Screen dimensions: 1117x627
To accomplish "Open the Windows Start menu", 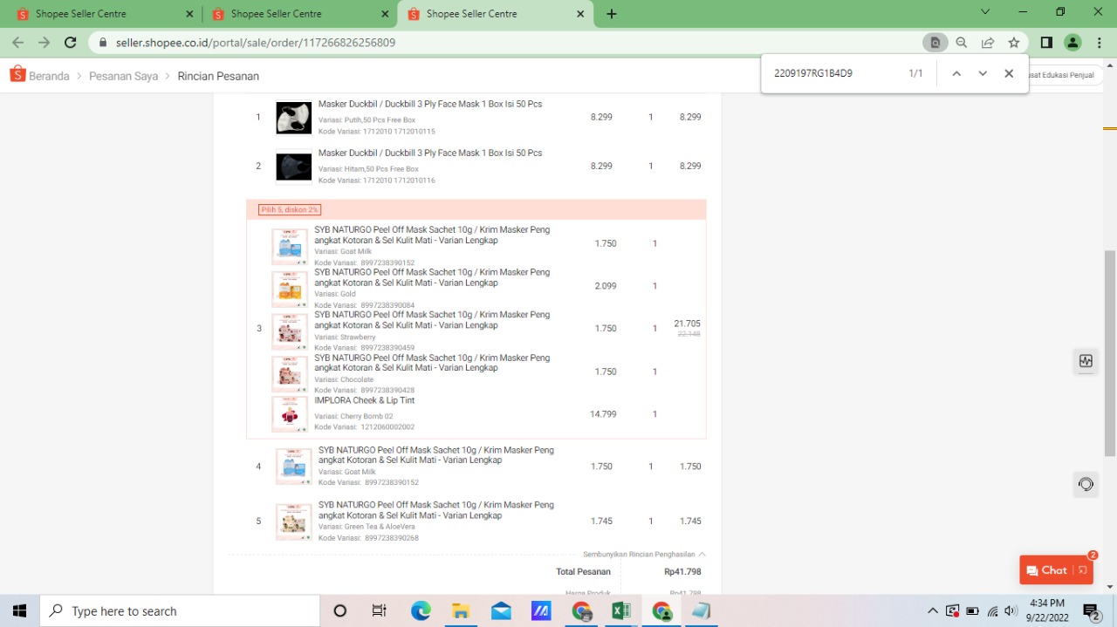I will click(x=19, y=611).
